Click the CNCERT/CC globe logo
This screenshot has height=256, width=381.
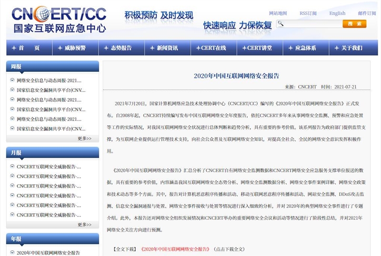[x=59, y=20]
